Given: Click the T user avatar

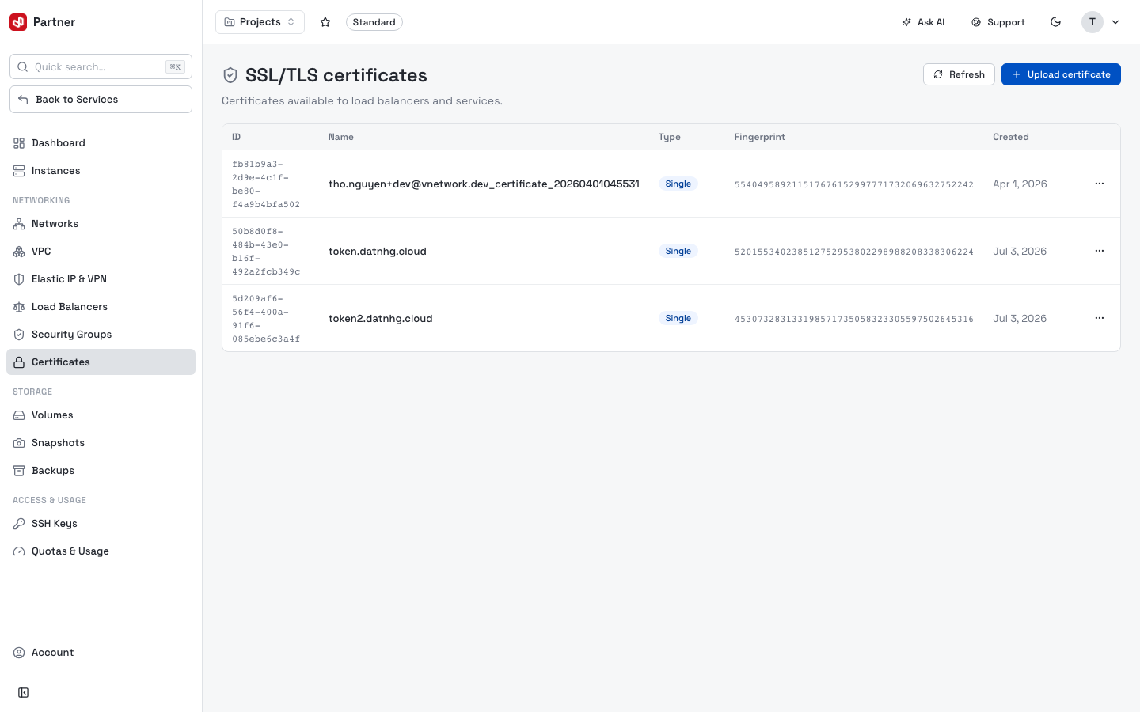Looking at the screenshot, I should tap(1092, 22).
